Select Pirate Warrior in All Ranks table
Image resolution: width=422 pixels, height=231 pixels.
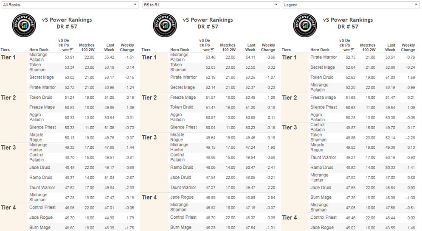(x=42, y=87)
